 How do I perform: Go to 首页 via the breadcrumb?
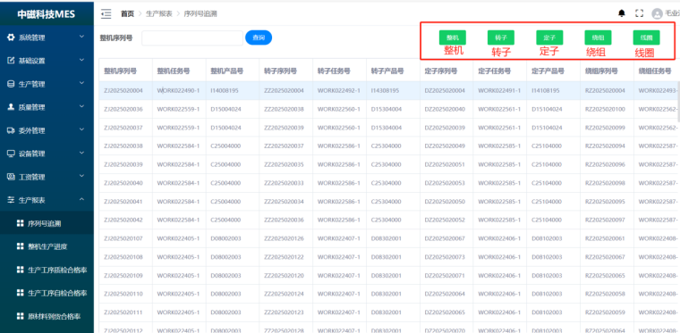(127, 14)
